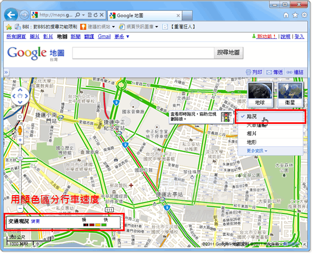313x254 pixels.
Task: Refresh the page with reload icon
Action: pyautogui.click(x=95, y=15)
